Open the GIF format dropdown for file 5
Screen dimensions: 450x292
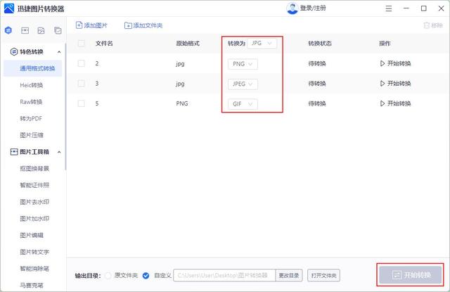click(243, 104)
